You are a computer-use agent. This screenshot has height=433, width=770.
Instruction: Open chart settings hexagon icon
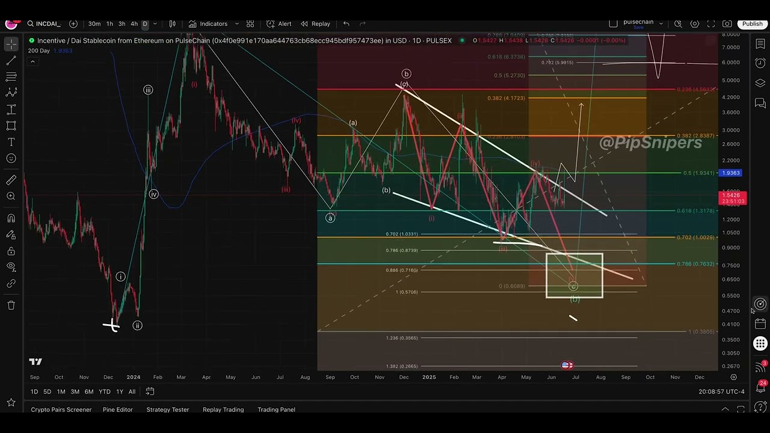(695, 24)
